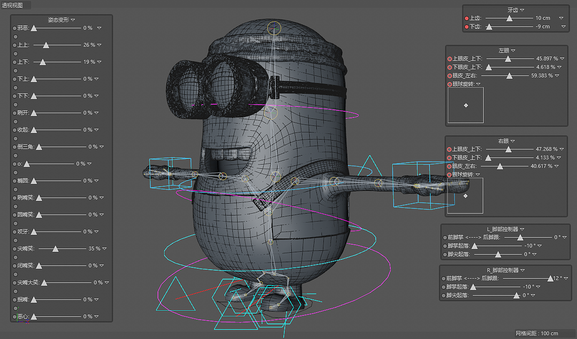Click the 19 % value for 上下
Screen dimensions: 577x339
[89, 62]
